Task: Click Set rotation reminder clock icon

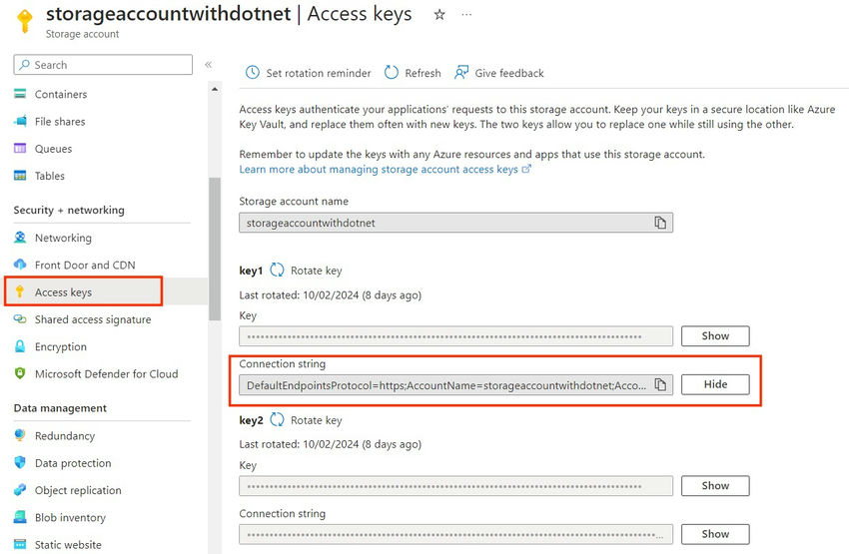Action: pyautogui.click(x=253, y=73)
